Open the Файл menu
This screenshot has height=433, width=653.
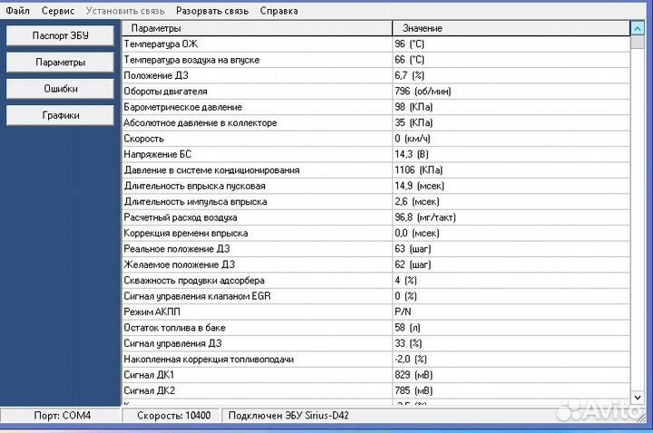pos(17,11)
